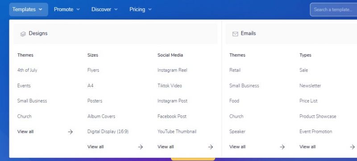Open the Discover dropdown chevron

(x=116, y=9)
